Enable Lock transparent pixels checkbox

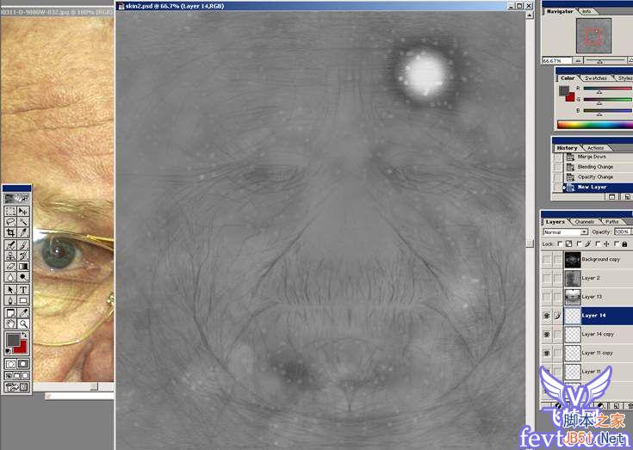tap(559, 244)
